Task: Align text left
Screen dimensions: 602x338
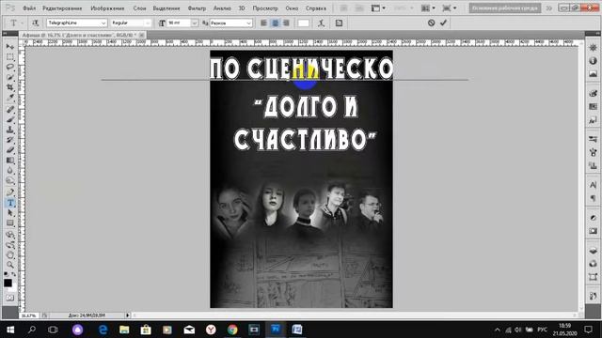Action: pos(263,23)
